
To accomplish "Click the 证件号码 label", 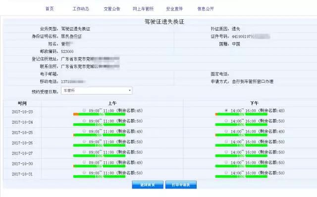I will tap(220, 36).
